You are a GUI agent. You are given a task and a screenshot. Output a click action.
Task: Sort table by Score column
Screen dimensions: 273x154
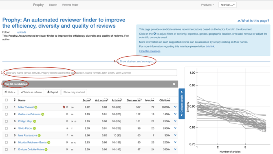86,100
